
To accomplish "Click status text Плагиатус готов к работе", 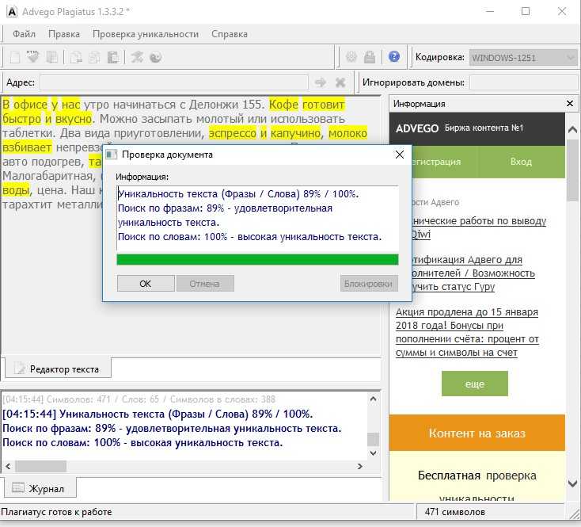I will (56, 512).
